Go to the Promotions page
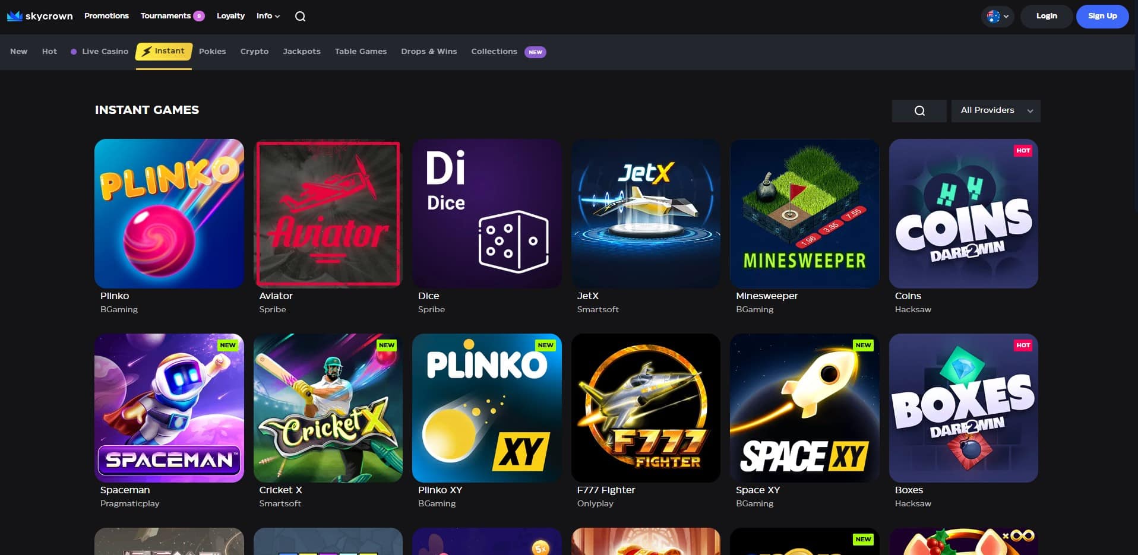Screen dimensions: 1138x555 click(106, 16)
